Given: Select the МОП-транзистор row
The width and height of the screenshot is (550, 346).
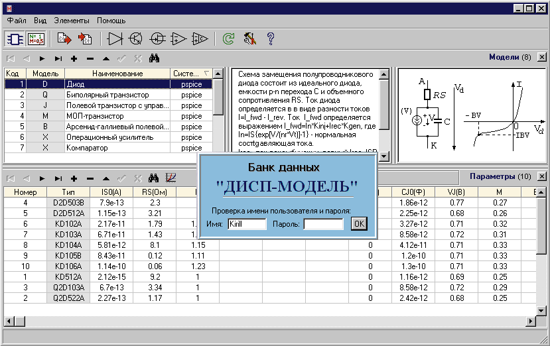Looking at the screenshot, I should pos(108,116).
